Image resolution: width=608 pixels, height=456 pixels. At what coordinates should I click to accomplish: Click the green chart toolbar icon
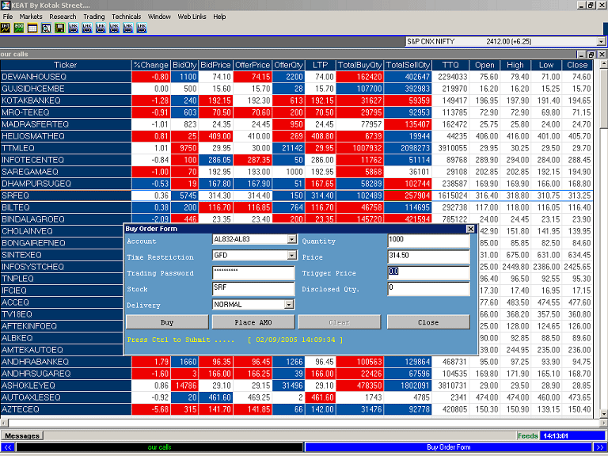[19, 28]
